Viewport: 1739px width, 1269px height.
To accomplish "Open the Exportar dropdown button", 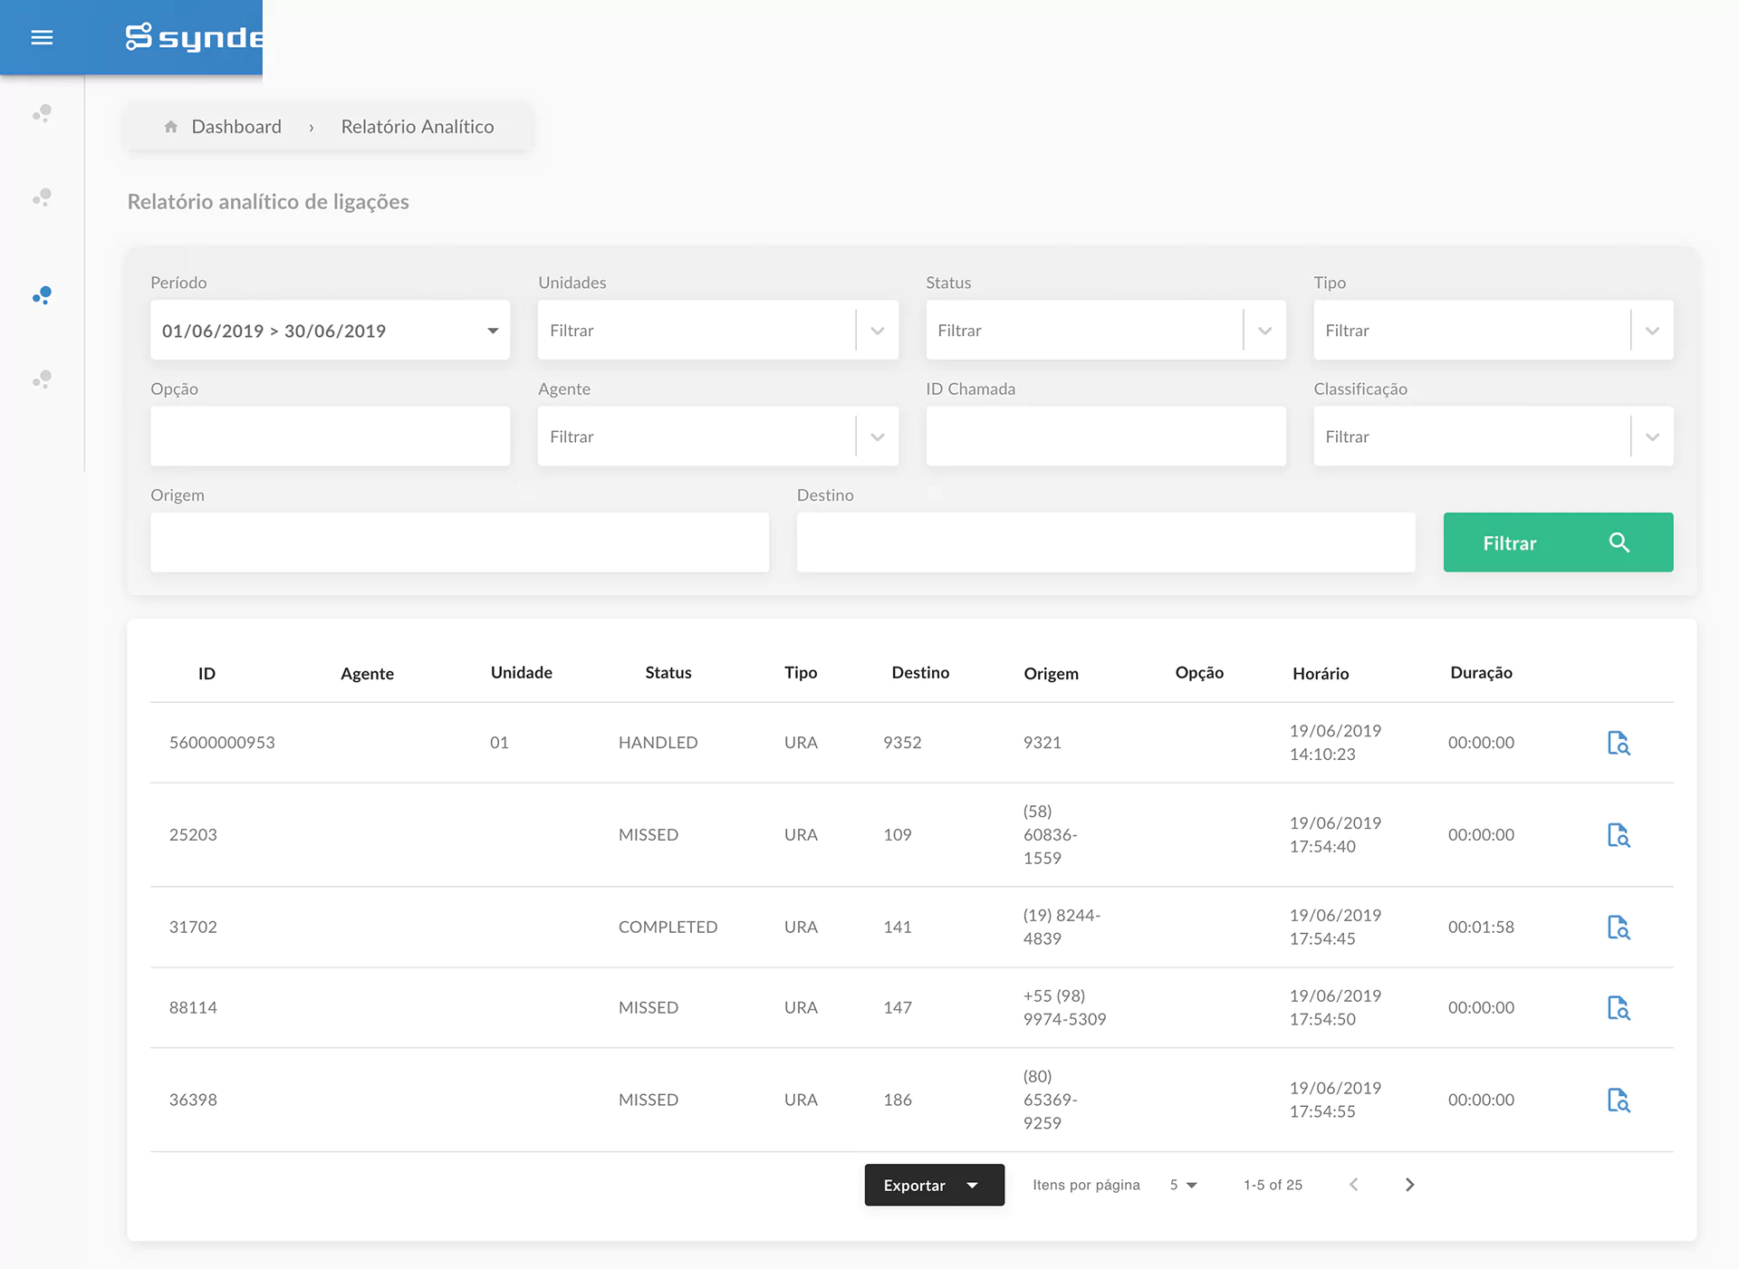I will click(x=934, y=1185).
